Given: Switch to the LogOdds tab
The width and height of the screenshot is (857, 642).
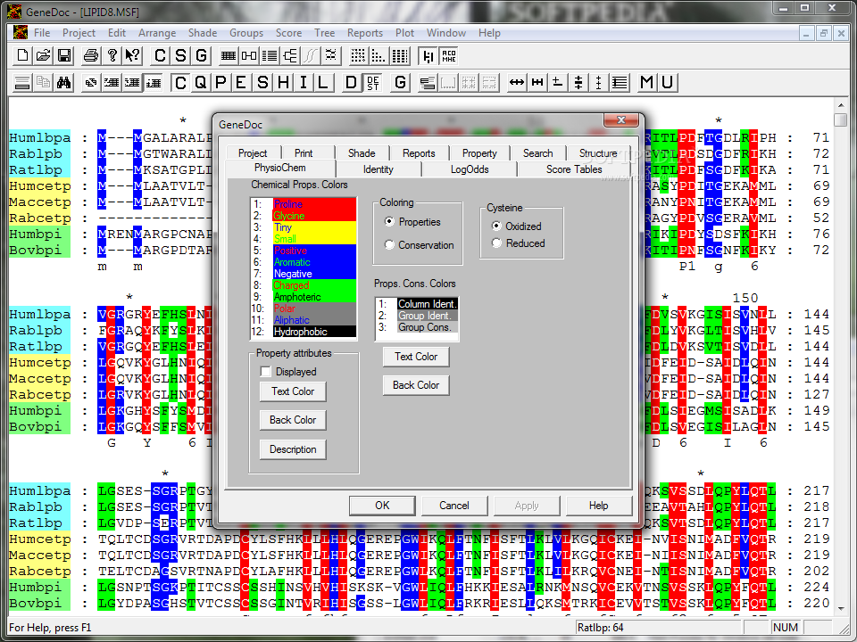Looking at the screenshot, I should coord(470,169).
